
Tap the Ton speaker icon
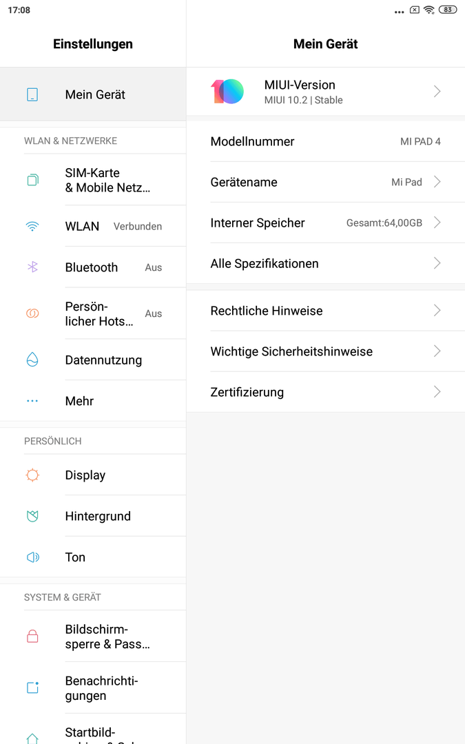point(32,557)
